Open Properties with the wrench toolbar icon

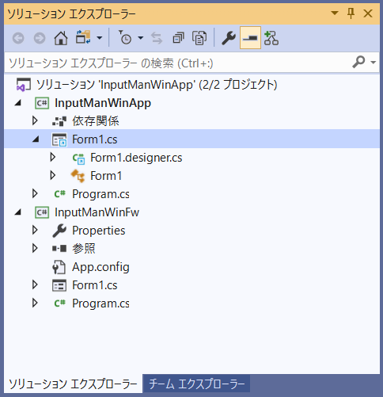229,38
